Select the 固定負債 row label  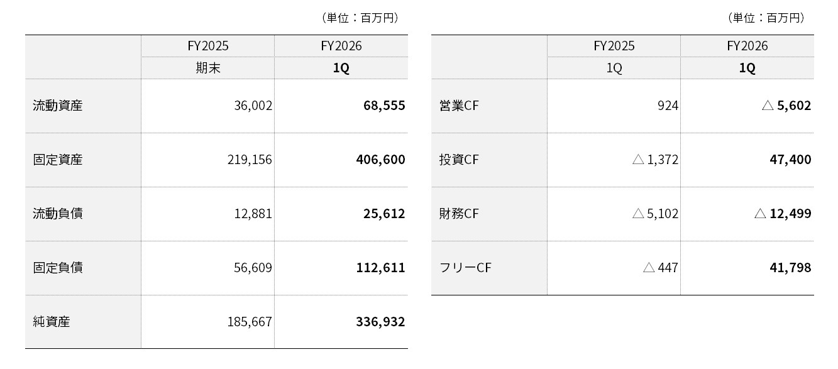(58, 268)
